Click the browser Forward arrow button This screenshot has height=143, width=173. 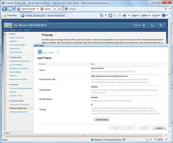pyautogui.click(x=10, y=9)
